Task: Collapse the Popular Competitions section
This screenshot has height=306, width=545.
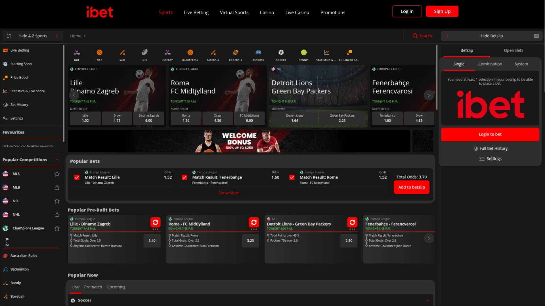Action: 57,160
